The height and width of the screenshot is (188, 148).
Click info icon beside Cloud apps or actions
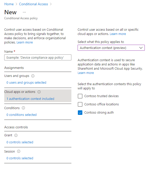pyautogui.click(x=39, y=92)
